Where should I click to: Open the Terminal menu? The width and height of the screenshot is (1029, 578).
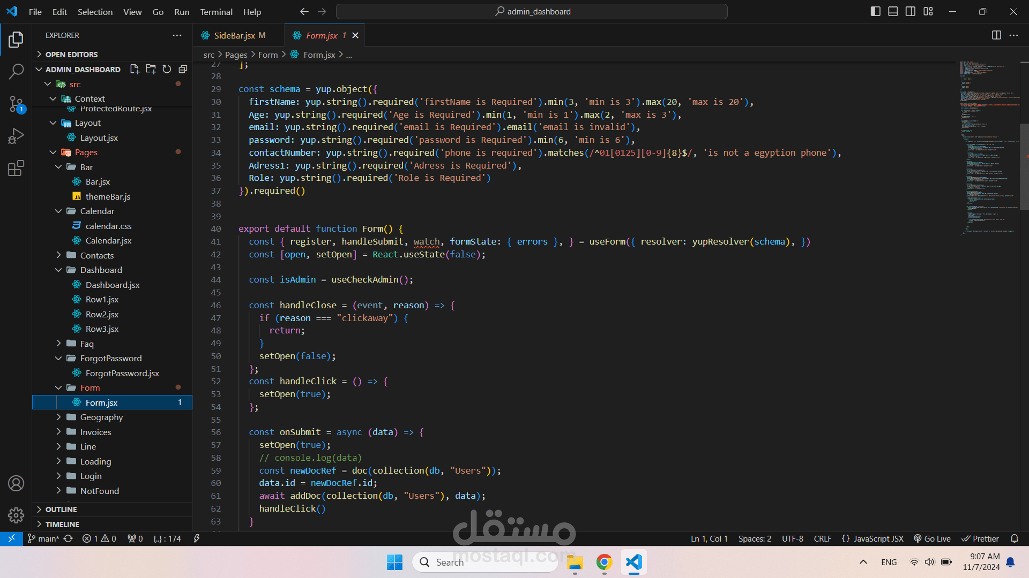click(216, 12)
